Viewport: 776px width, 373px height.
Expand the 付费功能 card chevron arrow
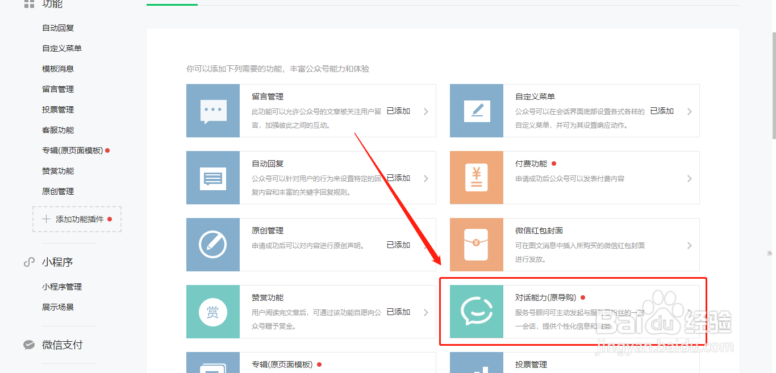690,178
